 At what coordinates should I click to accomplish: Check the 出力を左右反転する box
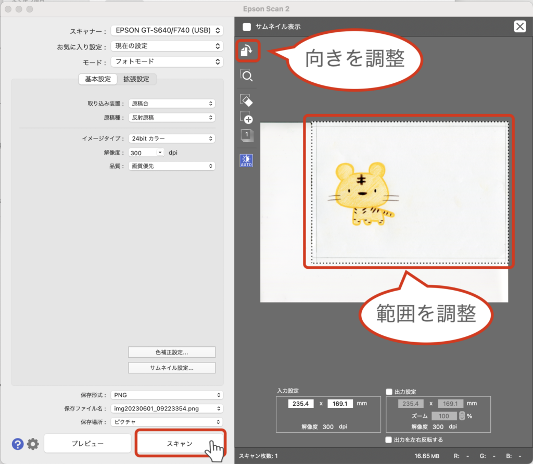(389, 440)
